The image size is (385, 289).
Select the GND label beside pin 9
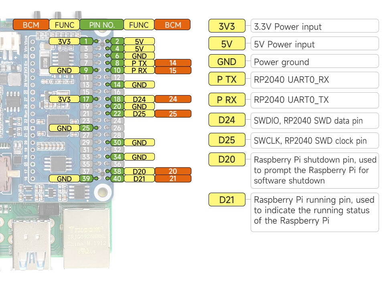(64, 70)
